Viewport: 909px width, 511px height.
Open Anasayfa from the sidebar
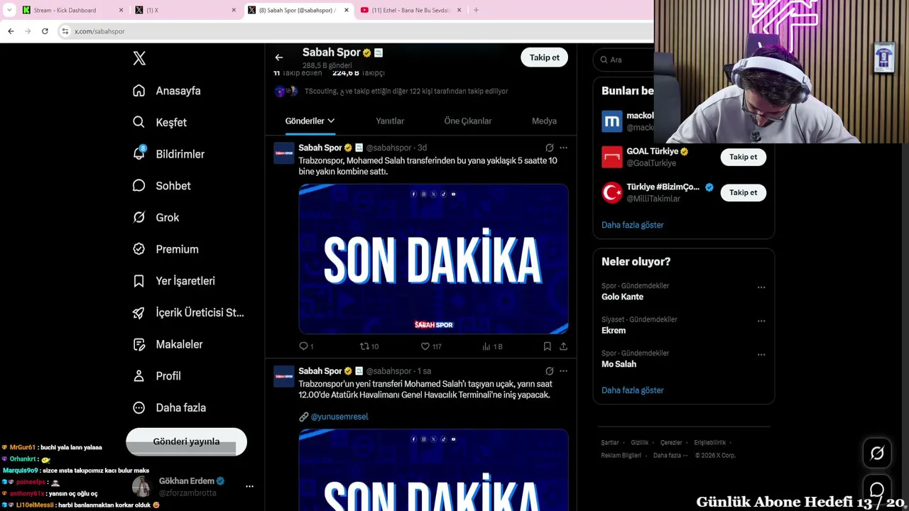(167, 91)
